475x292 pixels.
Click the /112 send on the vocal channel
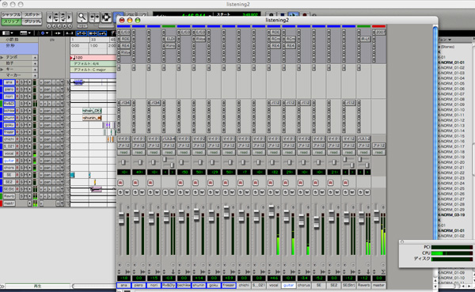tap(275, 103)
